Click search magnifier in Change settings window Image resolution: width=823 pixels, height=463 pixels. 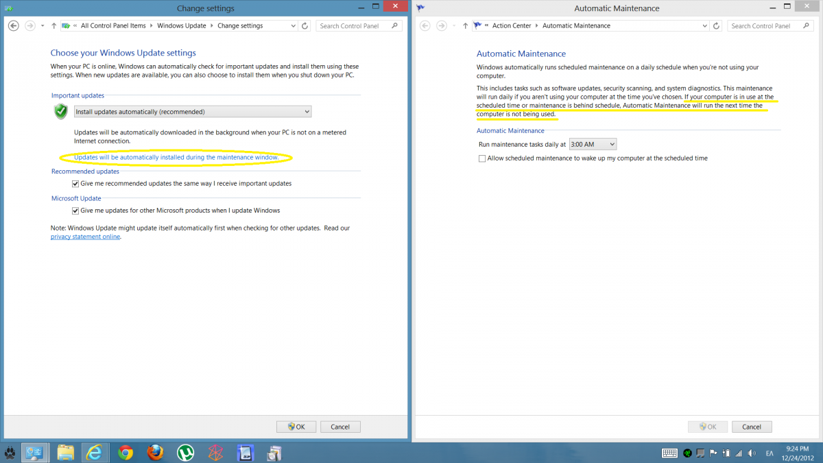pyautogui.click(x=395, y=25)
